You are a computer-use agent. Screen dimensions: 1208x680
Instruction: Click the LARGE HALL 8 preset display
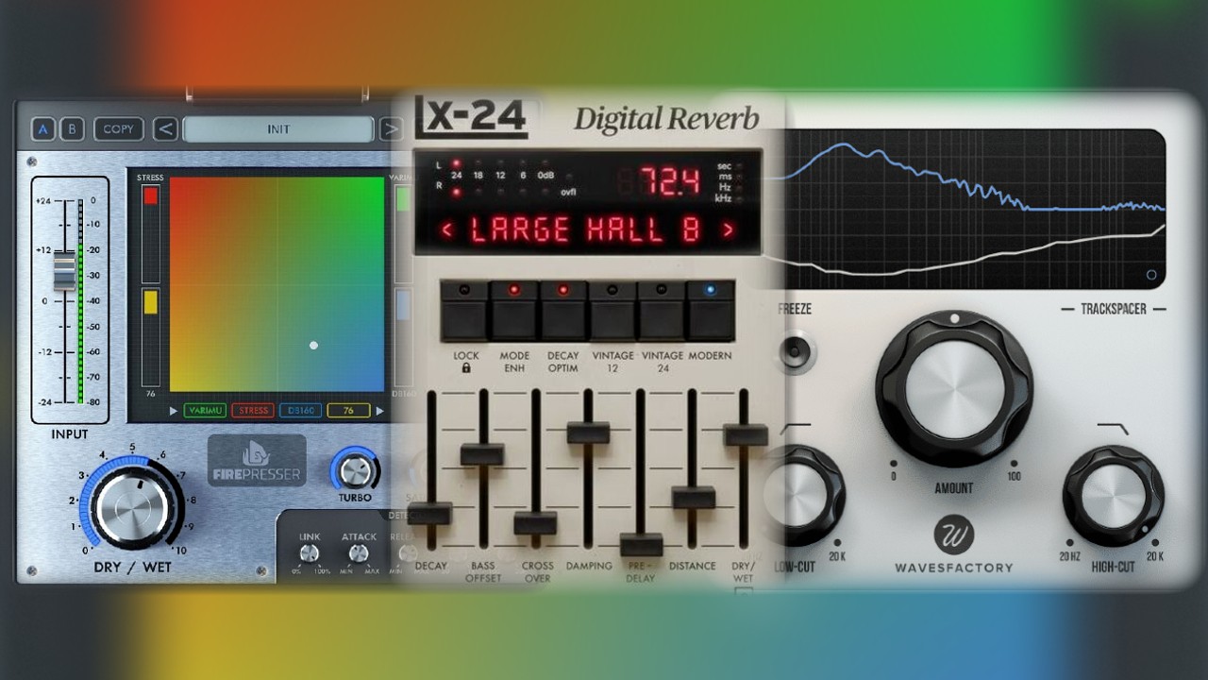point(587,229)
